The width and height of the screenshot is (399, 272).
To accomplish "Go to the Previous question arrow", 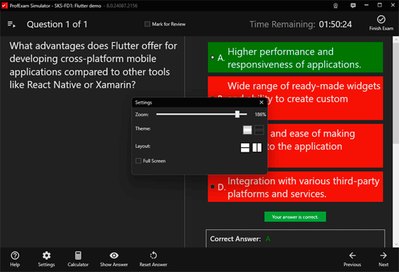I will 353,255.
